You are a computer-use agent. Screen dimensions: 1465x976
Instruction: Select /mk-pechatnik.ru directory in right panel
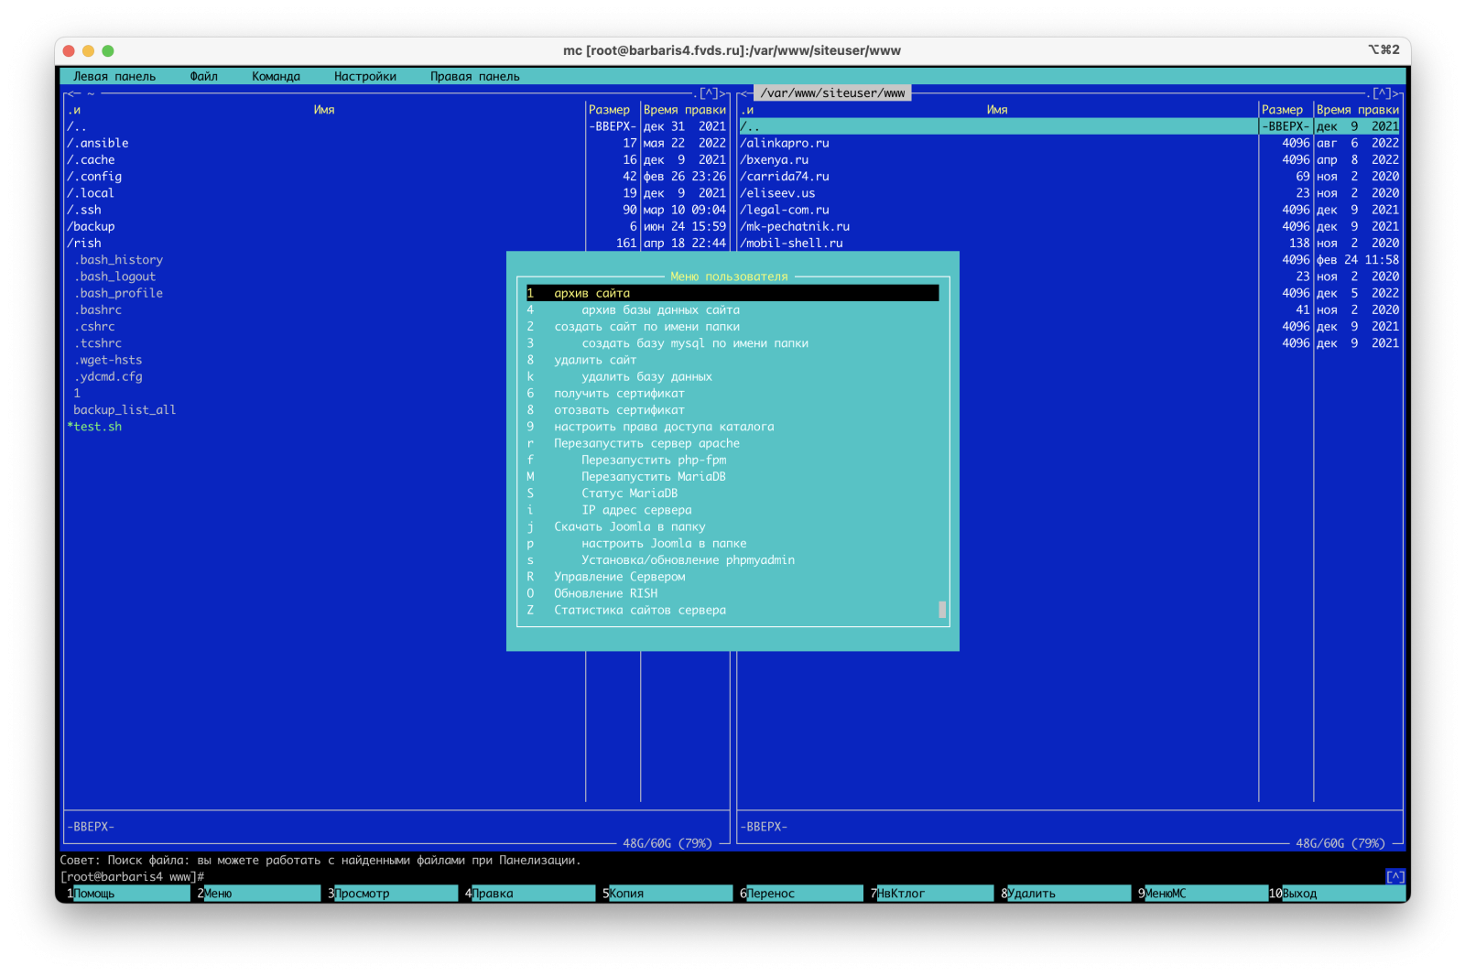point(998,227)
